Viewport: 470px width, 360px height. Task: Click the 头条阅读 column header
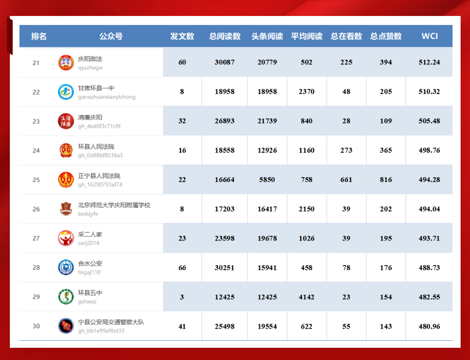(267, 36)
